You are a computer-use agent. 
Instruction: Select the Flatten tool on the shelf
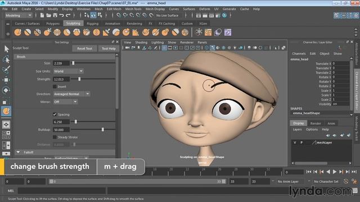pyautogui.click(x=67, y=33)
